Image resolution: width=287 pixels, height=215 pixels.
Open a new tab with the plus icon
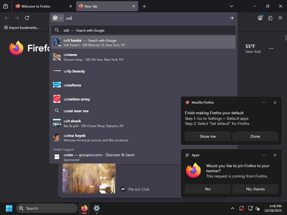(x=144, y=6)
